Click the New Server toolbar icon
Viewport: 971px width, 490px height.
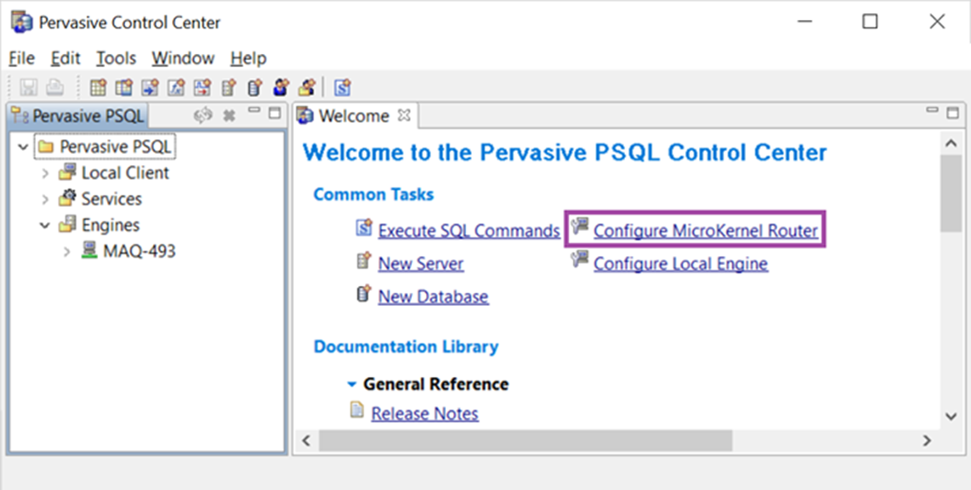(x=229, y=87)
